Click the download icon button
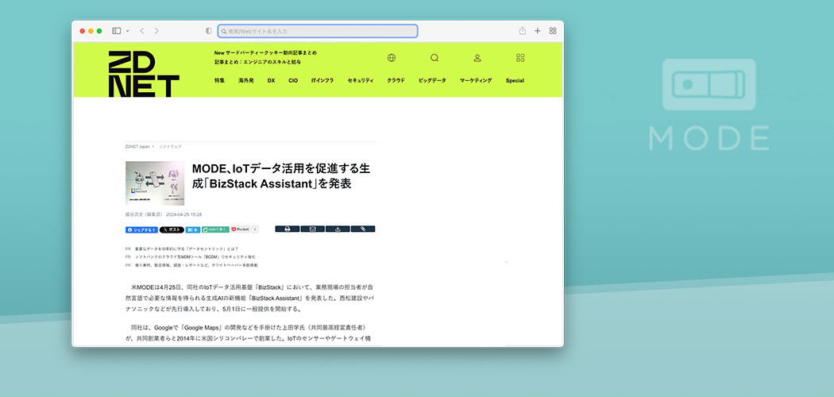The width and height of the screenshot is (834, 397). (338, 229)
